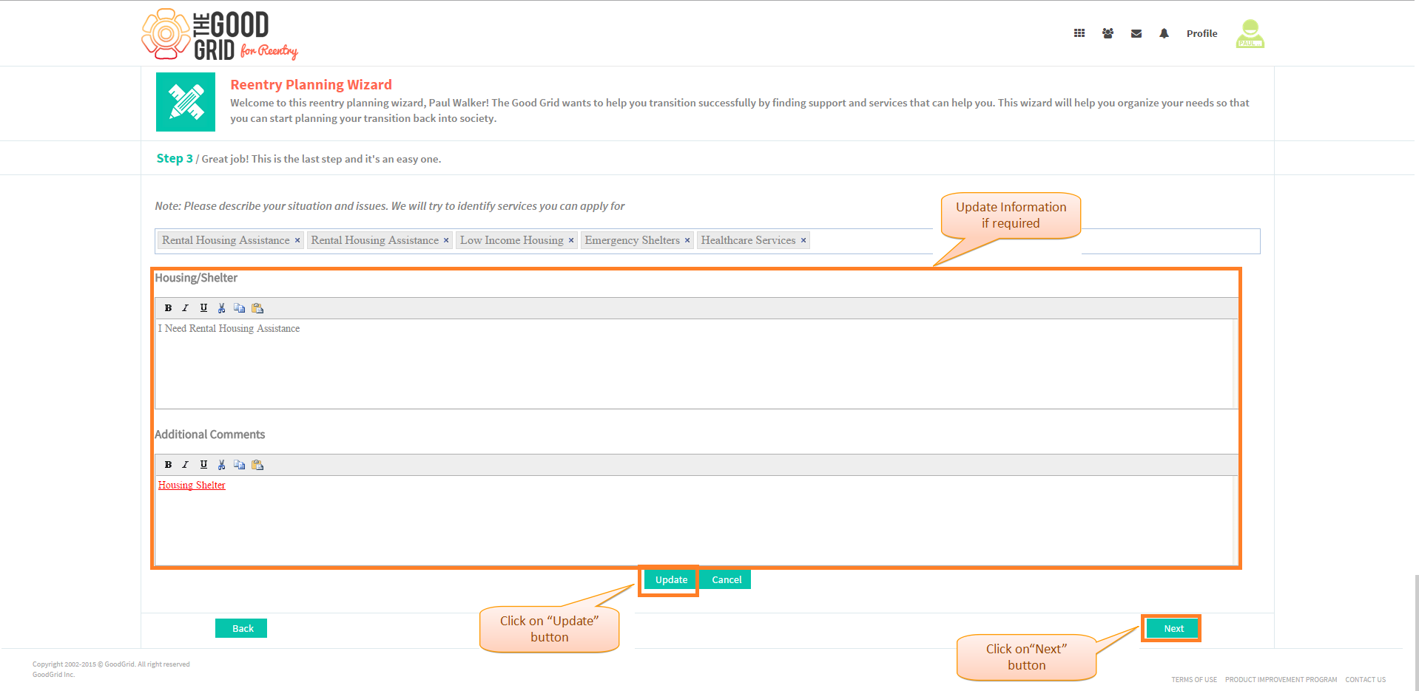Click the Cancel button
Viewport: 1419px width, 691px height.
pyautogui.click(x=727, y=579)
